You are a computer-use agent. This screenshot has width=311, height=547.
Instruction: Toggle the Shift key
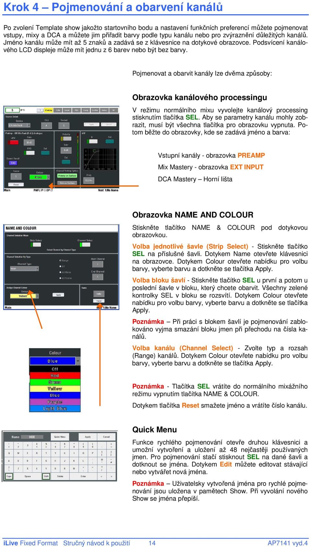tap(46, 476)
